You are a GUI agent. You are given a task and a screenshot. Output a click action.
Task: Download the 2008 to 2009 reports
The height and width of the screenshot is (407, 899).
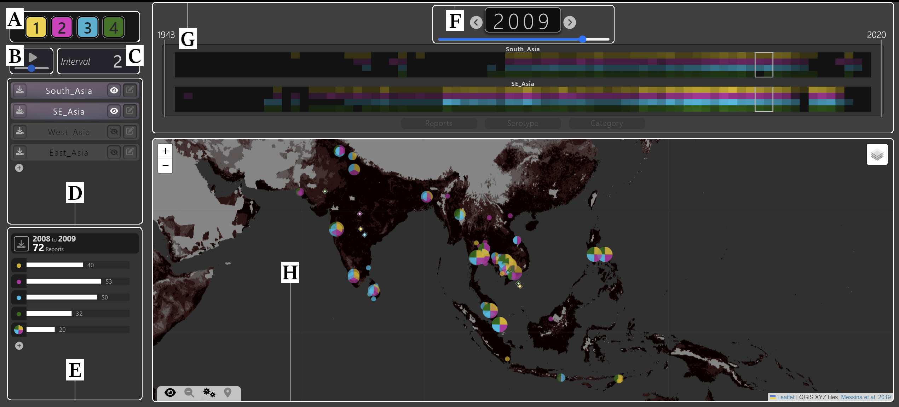click(21, 244)
